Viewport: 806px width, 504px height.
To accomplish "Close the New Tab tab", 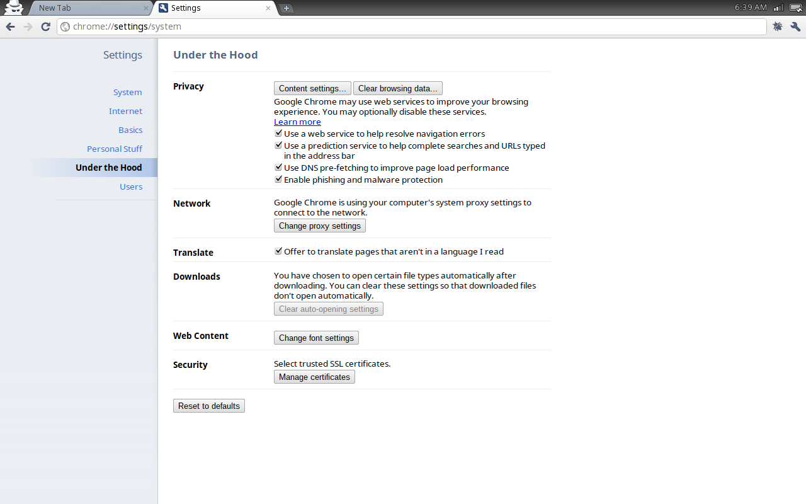I will [x=146, y=8].
